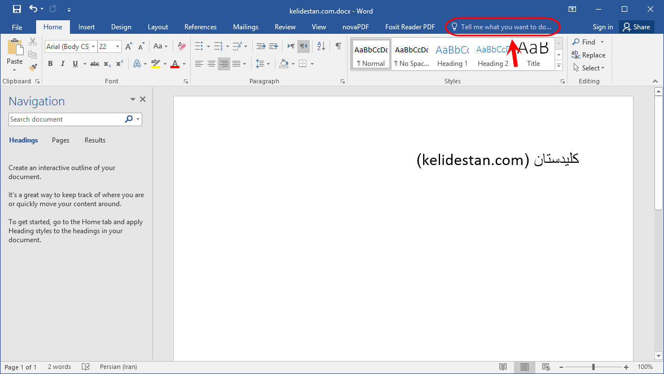Screen dimensions: 664x374
Task: Toggle Strikethrough formatting
Action: coord(95,64)
